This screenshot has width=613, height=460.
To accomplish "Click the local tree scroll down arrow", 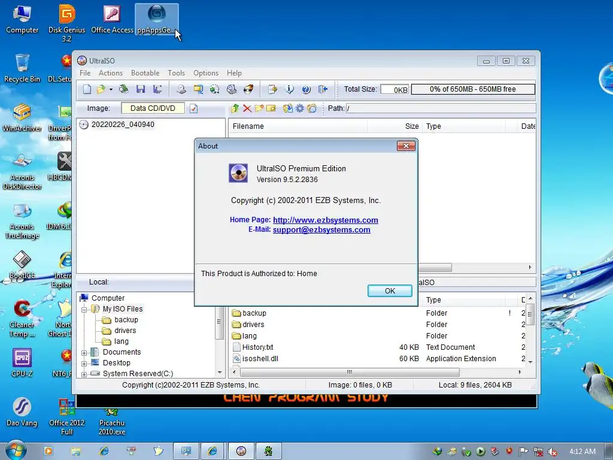I will [x=219, y=373].
